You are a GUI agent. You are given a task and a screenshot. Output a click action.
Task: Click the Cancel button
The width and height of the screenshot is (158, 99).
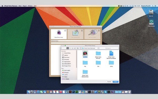109,82
